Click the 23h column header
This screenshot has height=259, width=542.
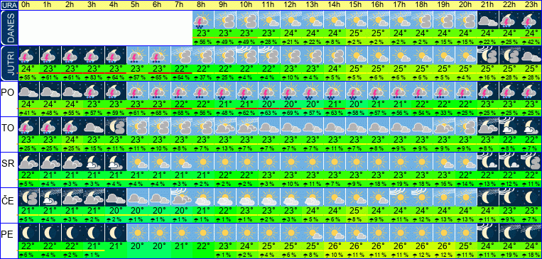pyautogui.click(x=531, y=5)
